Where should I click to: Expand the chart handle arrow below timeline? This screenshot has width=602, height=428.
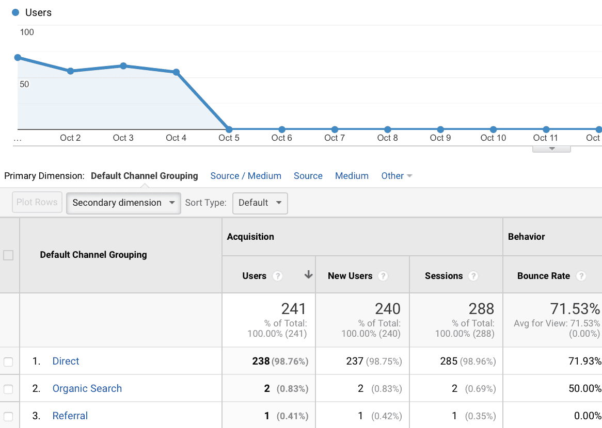coord(551,149)
